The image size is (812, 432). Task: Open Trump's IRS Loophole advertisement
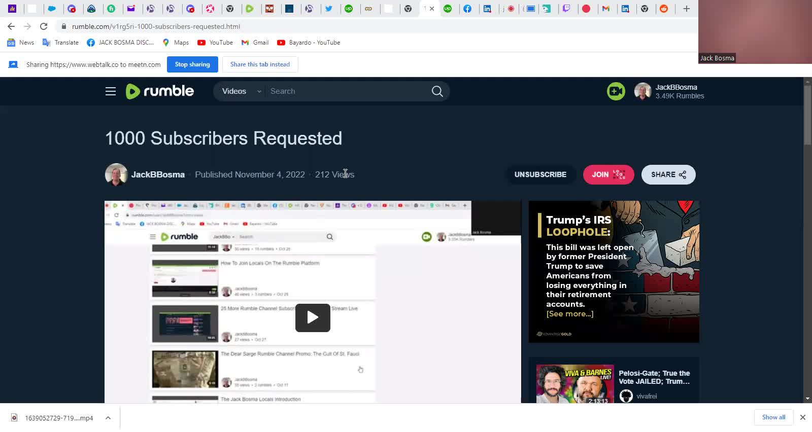pos(614,272)
